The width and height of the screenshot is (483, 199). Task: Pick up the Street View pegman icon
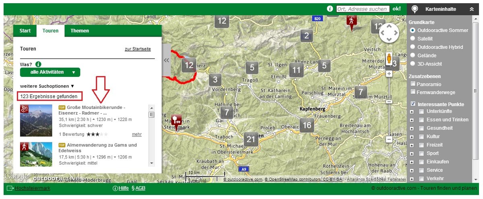click(x=389, y=59)
